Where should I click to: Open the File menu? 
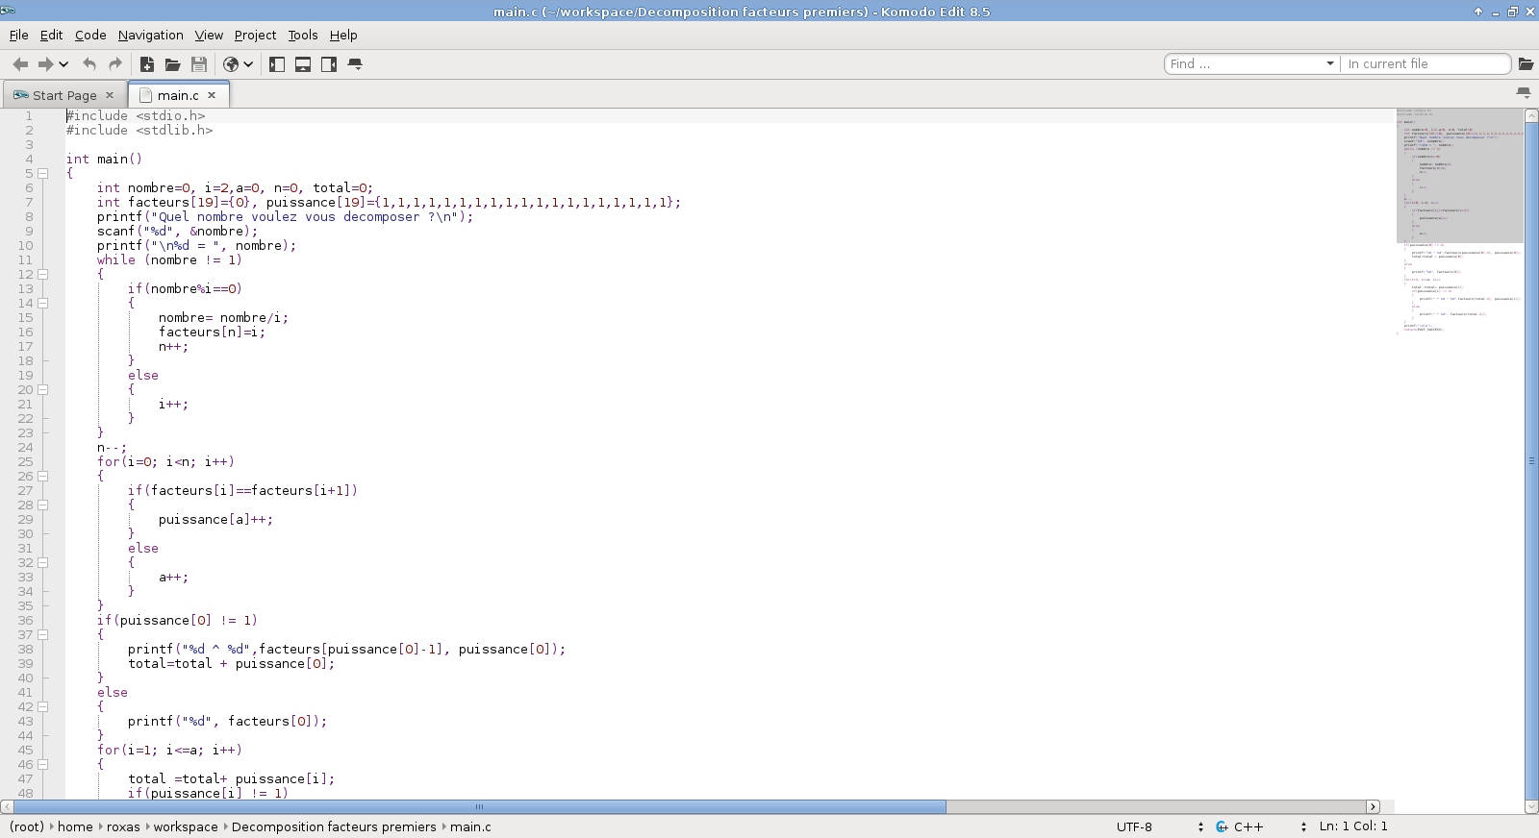[x=18, y=35]
